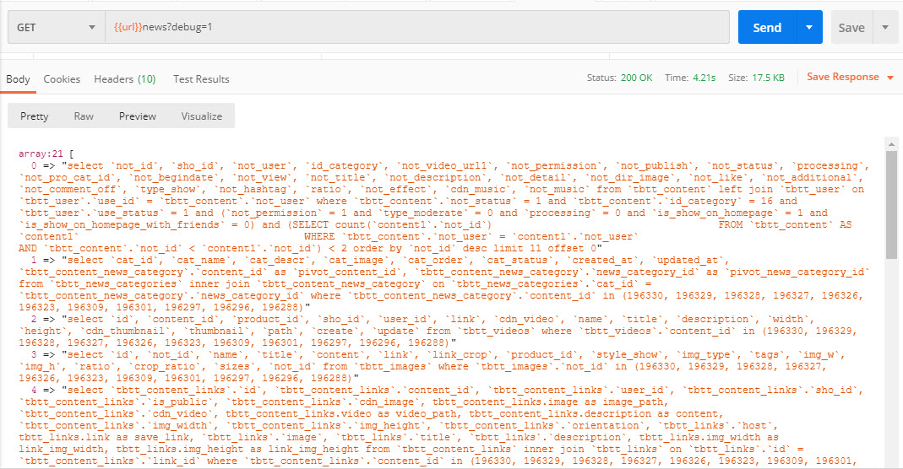Open the Save Response dropdown
This screenshot has width=903, height=469.
(x=850, y=77)
